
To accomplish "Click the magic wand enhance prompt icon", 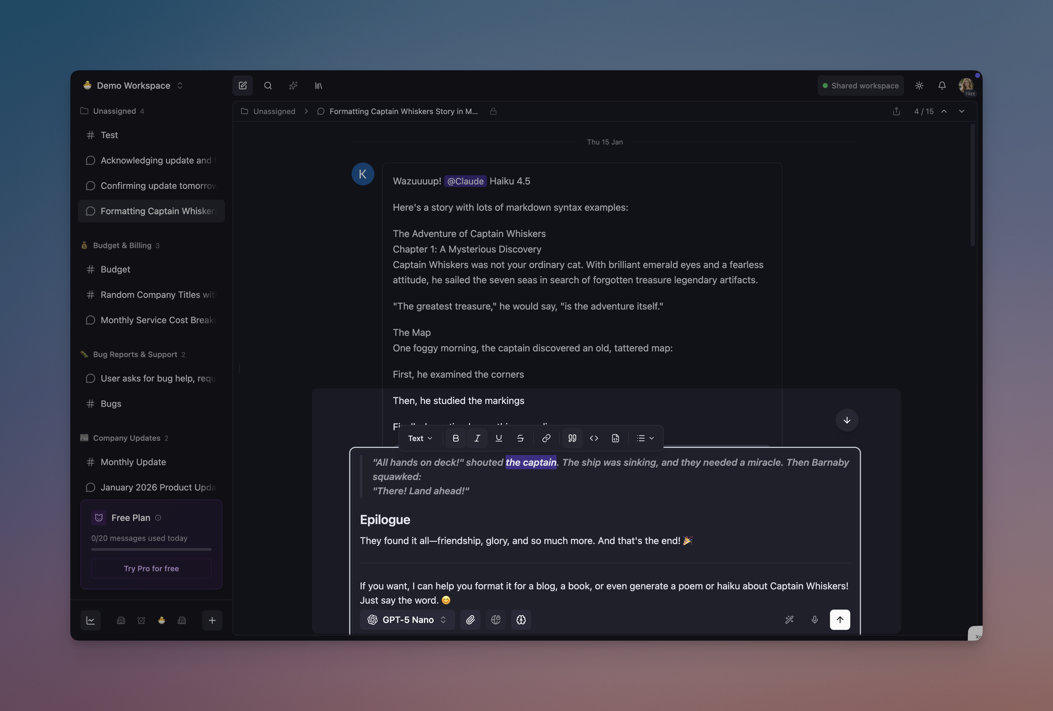I will point(789,619).
